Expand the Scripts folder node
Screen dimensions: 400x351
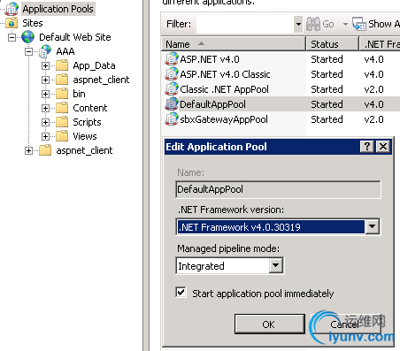point(45,122)
